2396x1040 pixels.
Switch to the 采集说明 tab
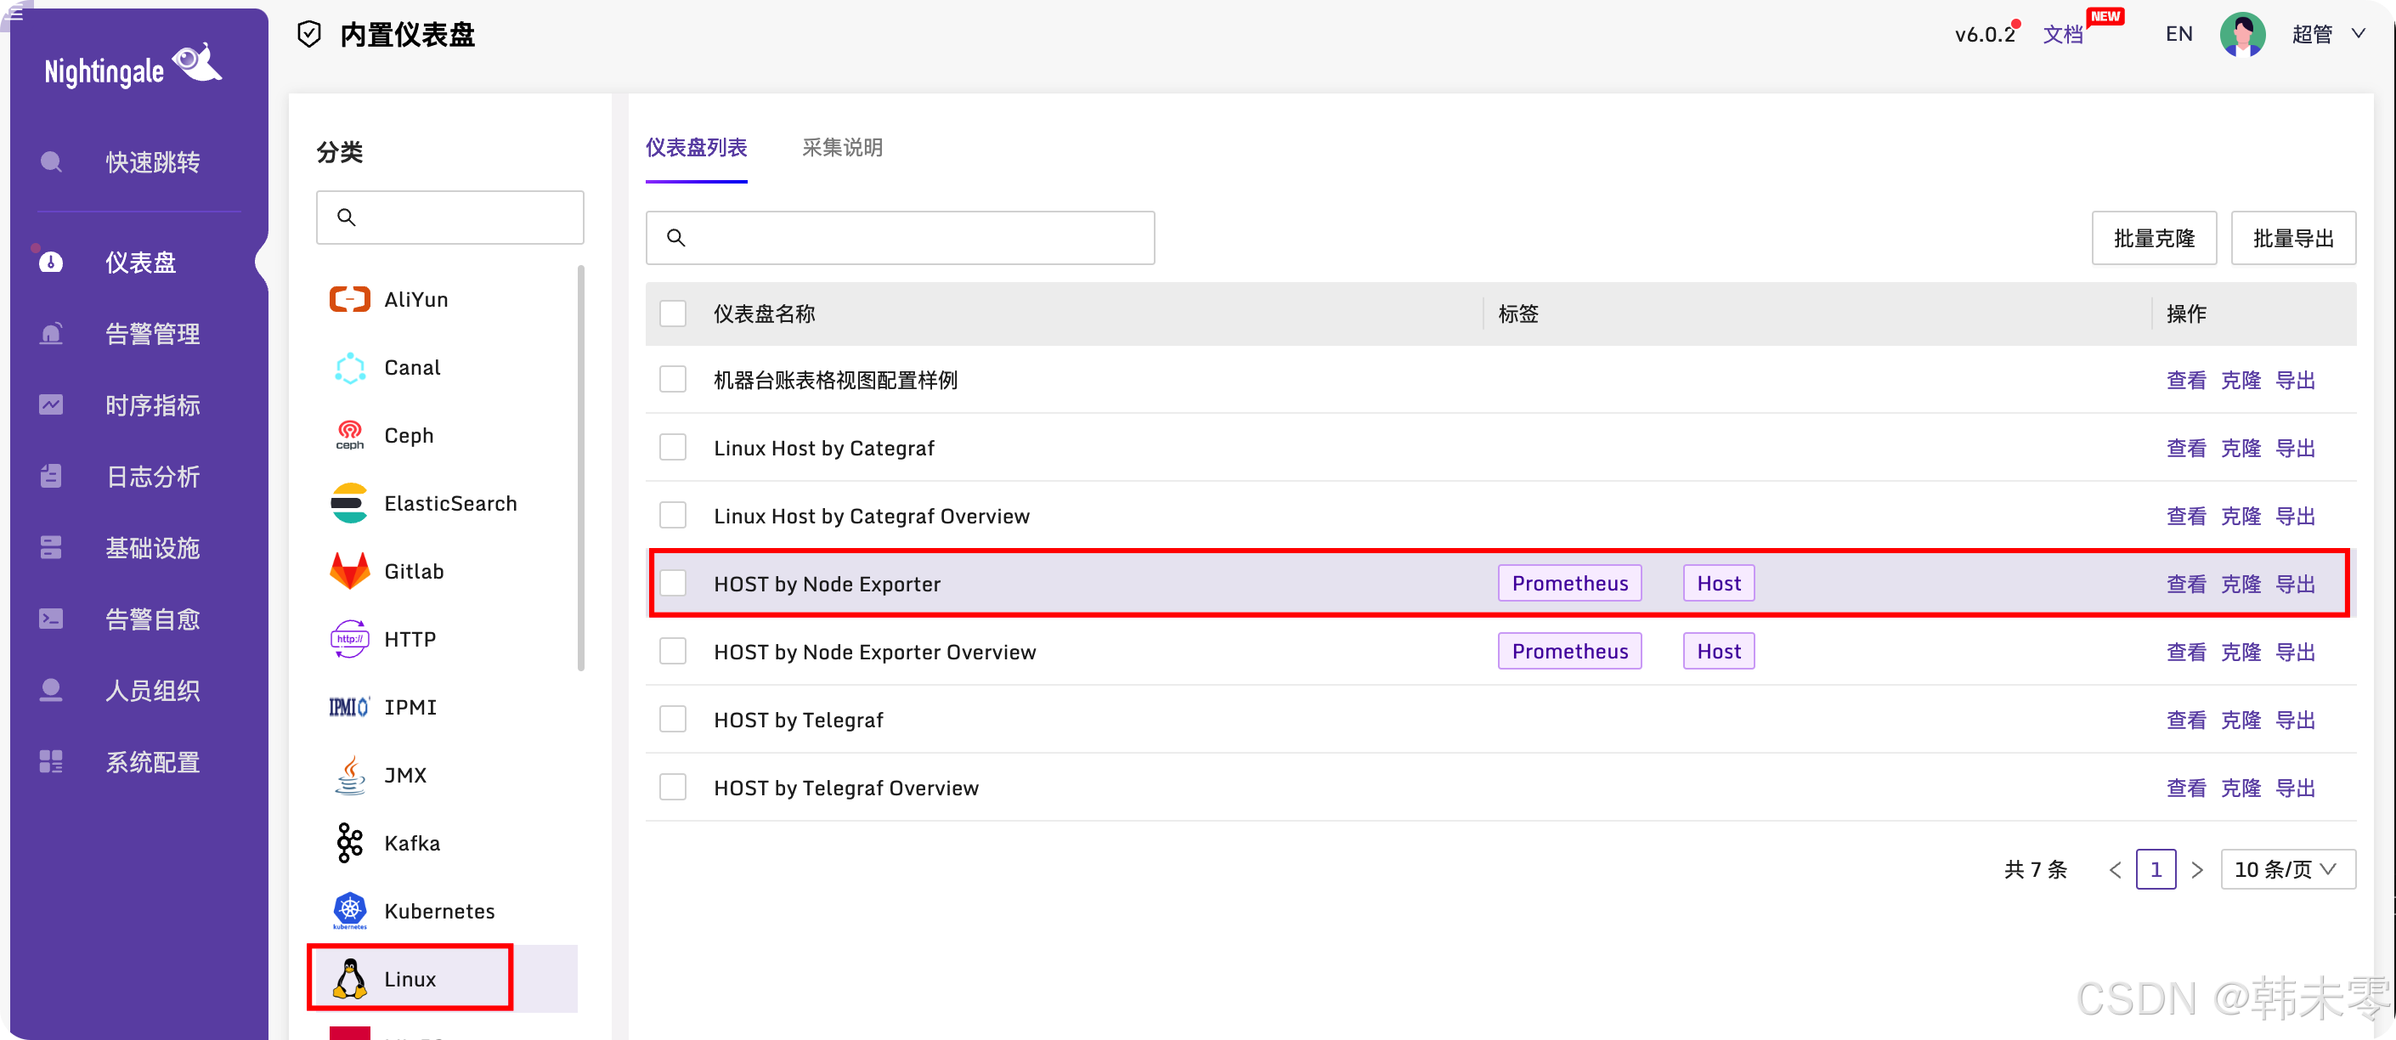842,148
